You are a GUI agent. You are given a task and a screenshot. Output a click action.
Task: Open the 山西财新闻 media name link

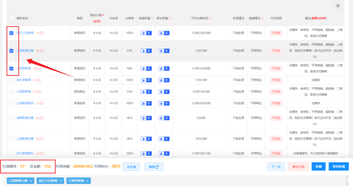click(x=24, y=92)
